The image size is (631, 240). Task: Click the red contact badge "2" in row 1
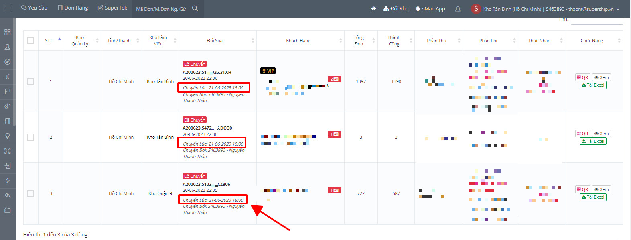point(334,79)
